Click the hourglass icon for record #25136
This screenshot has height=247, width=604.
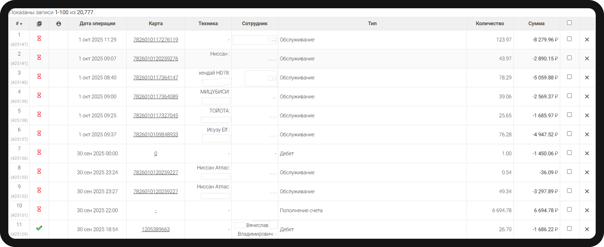[39, 152]
